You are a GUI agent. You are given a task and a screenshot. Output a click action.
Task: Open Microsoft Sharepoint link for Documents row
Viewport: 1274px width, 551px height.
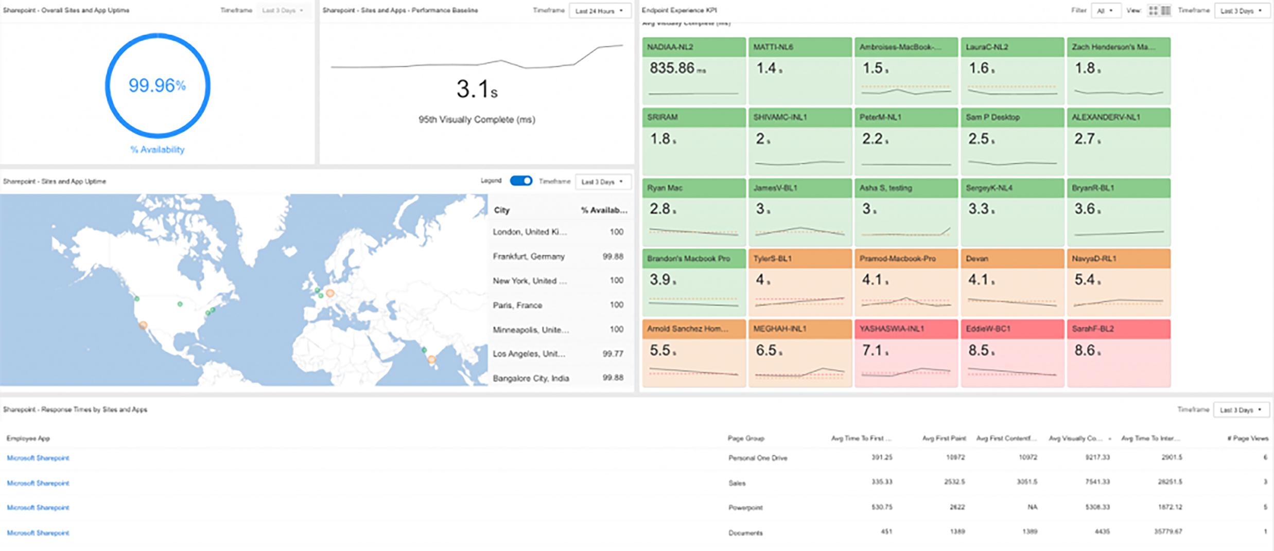click(38, 533)
